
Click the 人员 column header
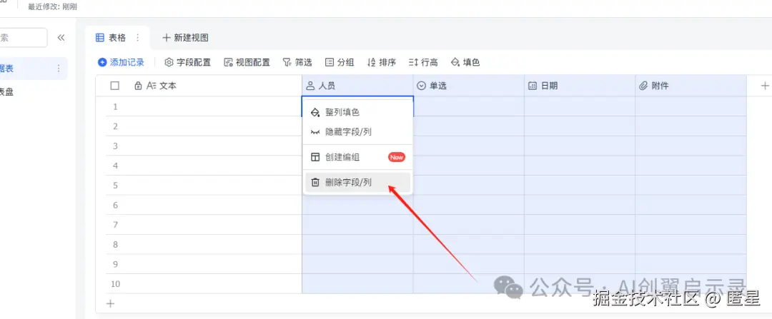357,86
